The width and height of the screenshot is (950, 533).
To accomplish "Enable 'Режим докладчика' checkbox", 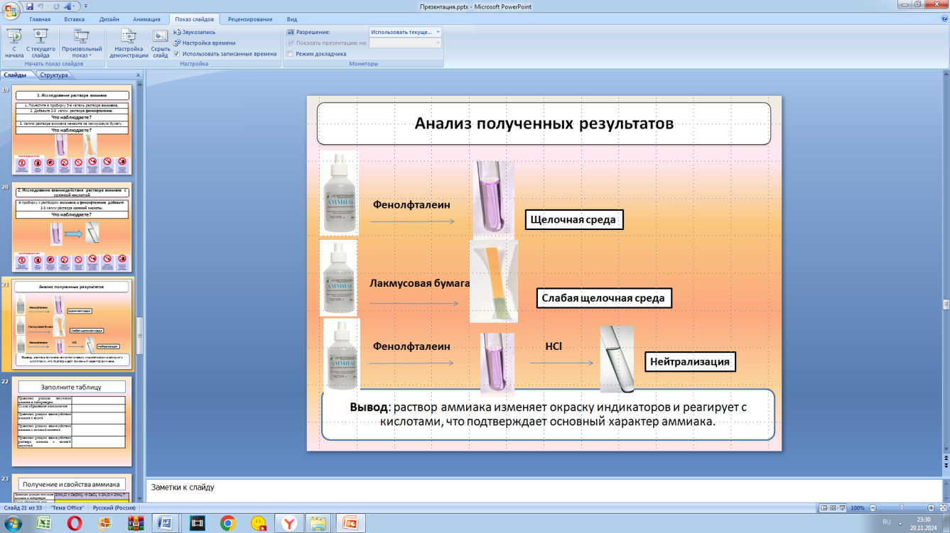I will click(x=290, y=53).
